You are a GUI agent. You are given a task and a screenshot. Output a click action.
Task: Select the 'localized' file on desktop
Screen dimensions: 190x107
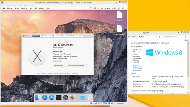click(x=119, y=16)
